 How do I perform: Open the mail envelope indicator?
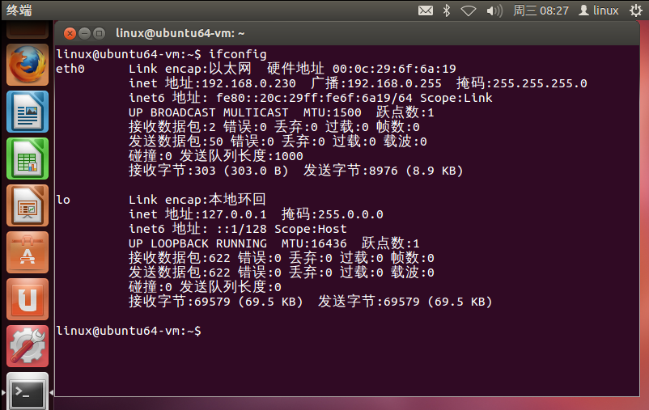click(x=426, y=11)
